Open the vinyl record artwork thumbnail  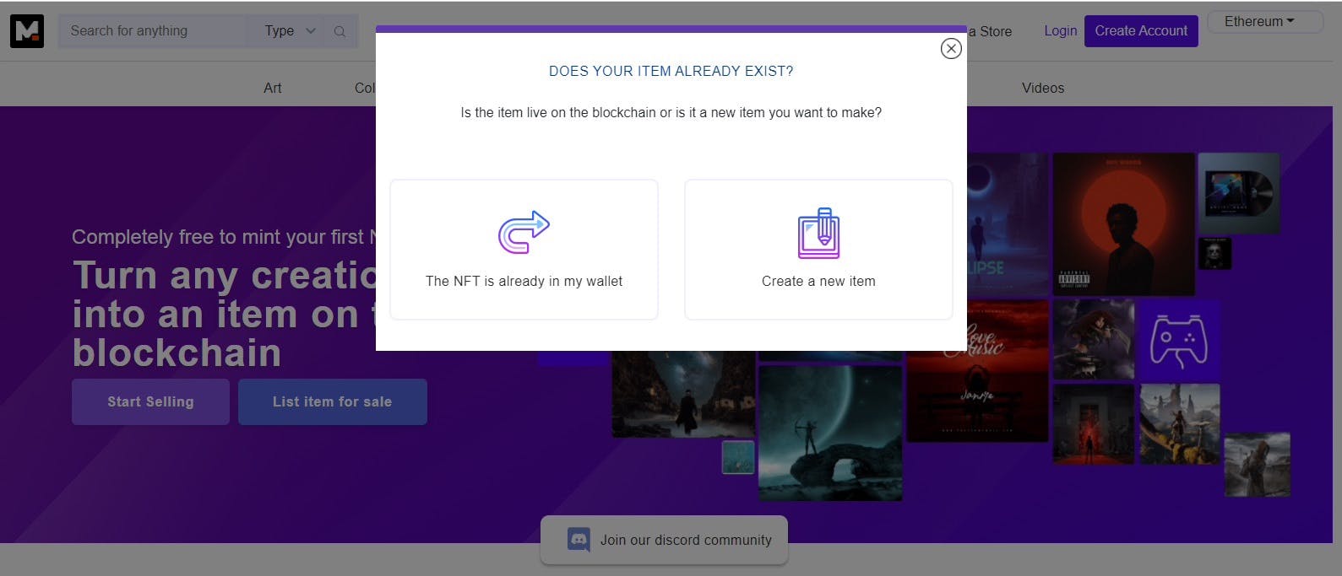coord(1238,193)
